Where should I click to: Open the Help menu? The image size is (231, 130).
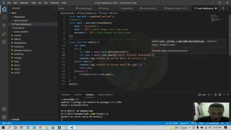pos(64,3)
